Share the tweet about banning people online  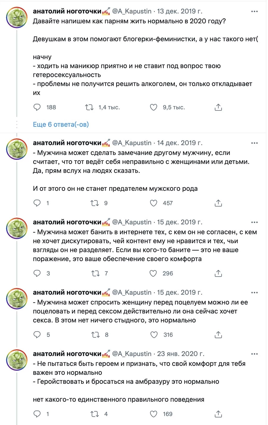[x=218, y=273]
